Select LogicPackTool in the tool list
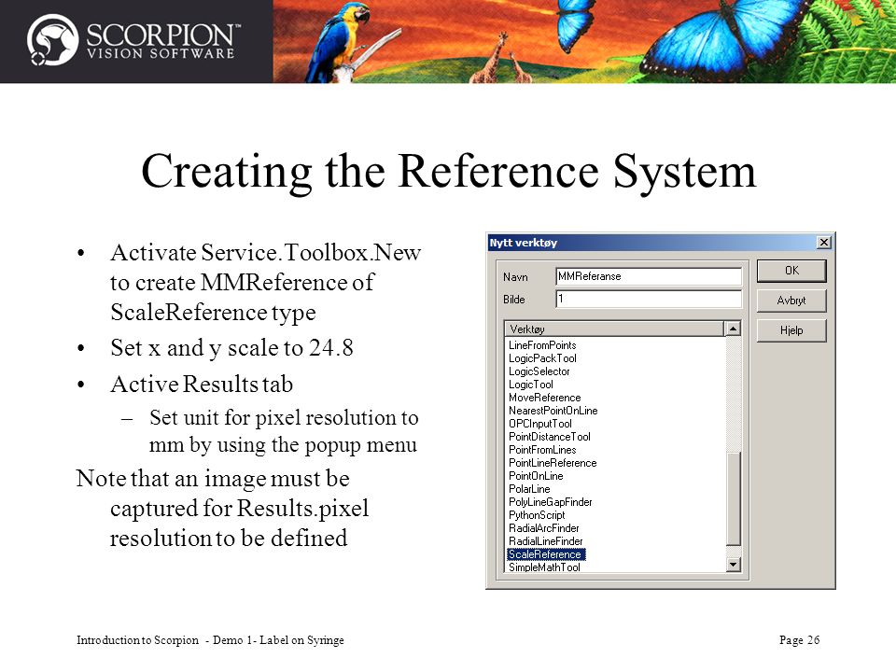The height and width of the screenshot is (672, 896). (542, 358)
